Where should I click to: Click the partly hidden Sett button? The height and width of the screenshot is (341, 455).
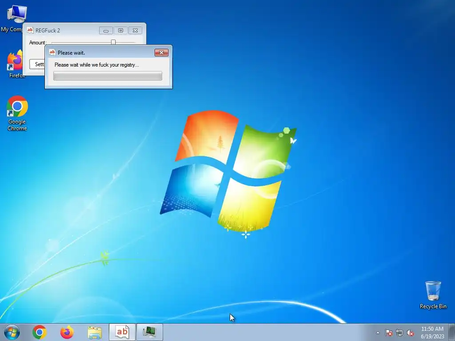pos(37,64)
